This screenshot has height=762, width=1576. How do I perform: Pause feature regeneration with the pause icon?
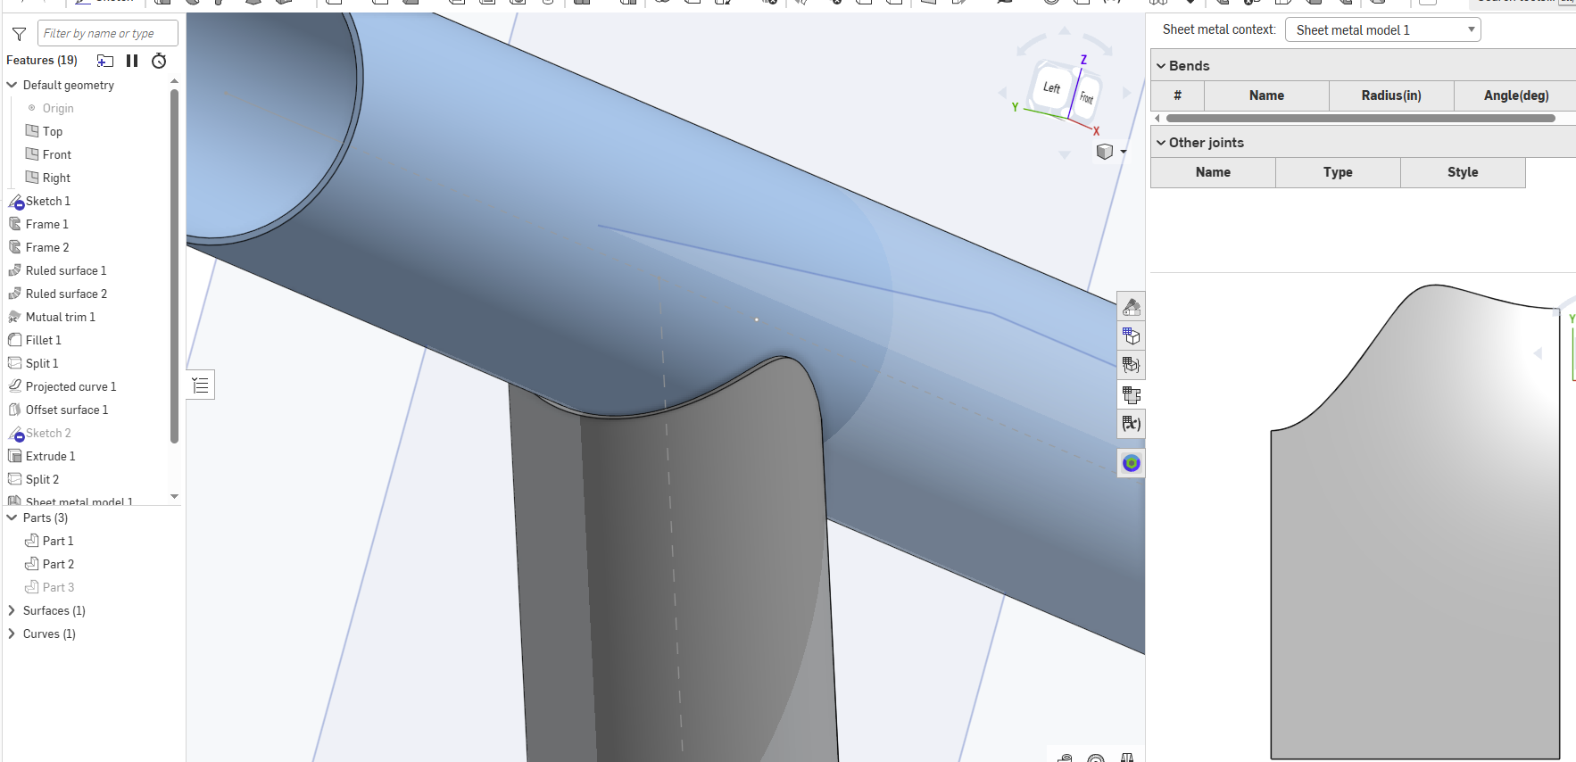[x=132, y=61]
